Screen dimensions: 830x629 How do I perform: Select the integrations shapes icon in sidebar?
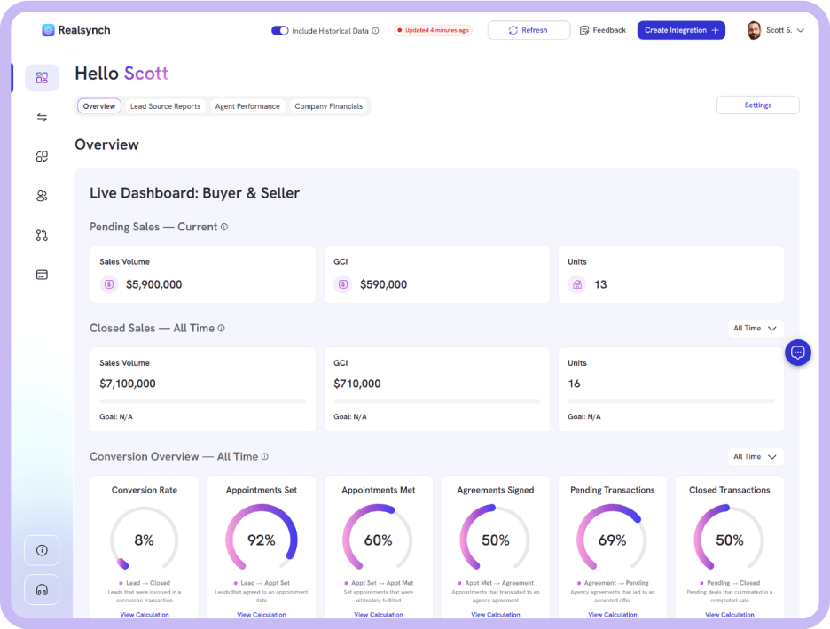pos(42,157)
